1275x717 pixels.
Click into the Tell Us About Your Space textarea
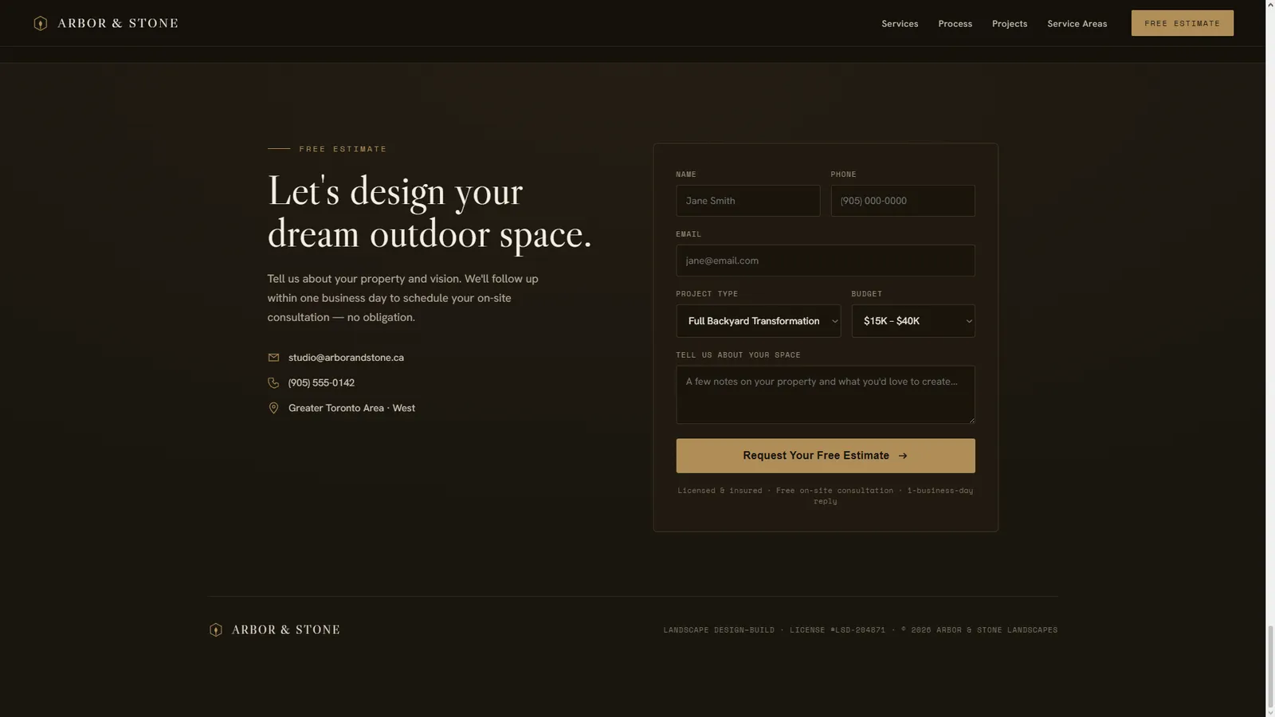[x=826, y=394]
